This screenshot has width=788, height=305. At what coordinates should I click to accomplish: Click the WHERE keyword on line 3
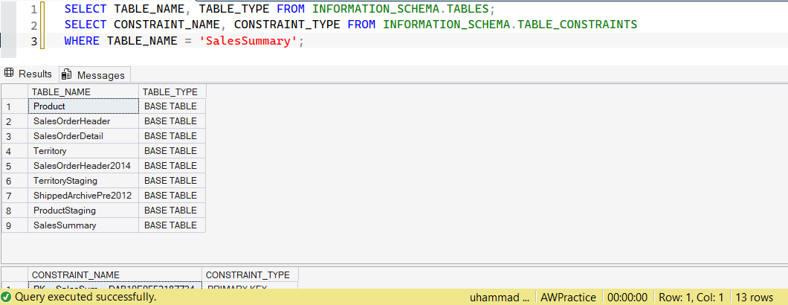tap(82, 41)
